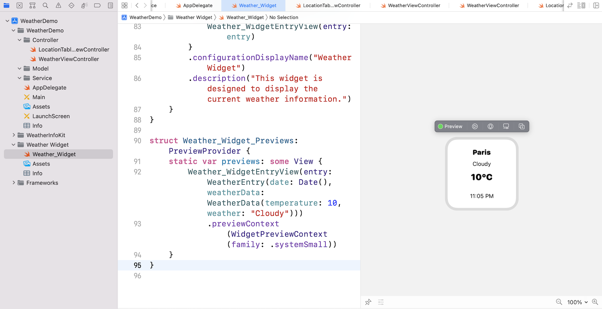Show the Issue navigator warning icon
The height and width of the screenshot is (309, 602).
coord(58,5)
